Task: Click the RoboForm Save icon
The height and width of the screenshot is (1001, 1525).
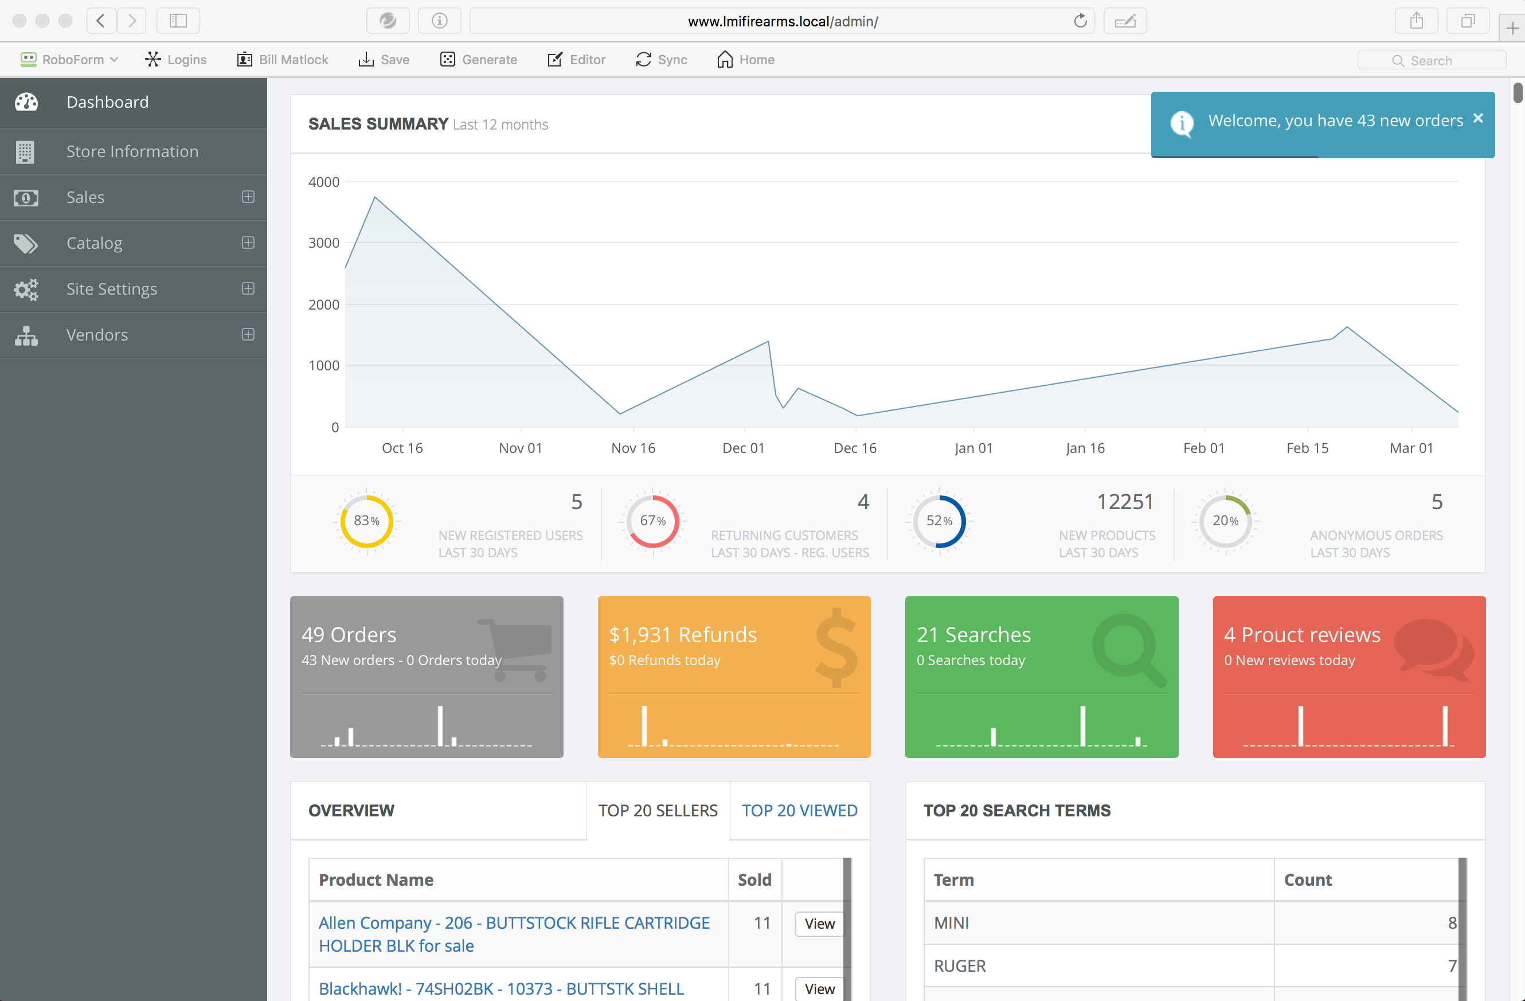Action: tap(366, 60)
